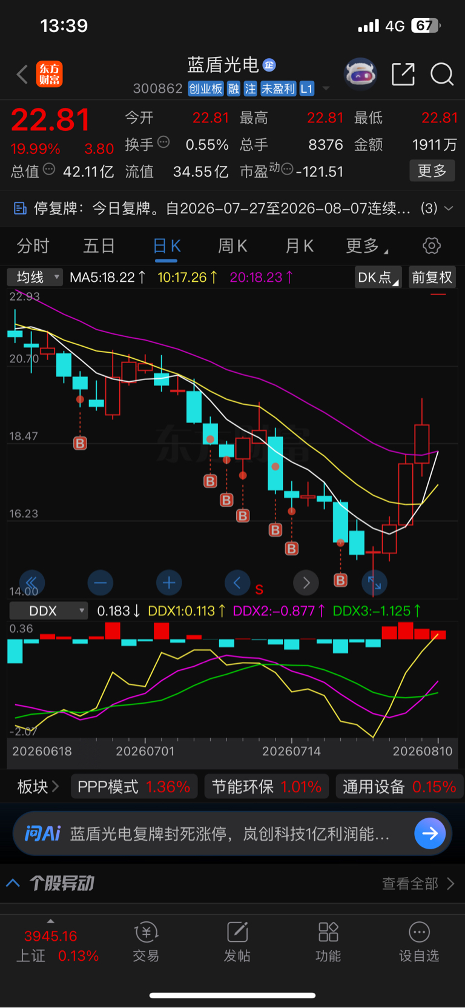Tap the battery 67 status icon
Screen dimensions: 465x1008
pyautogui.click(x=426, y=25)
